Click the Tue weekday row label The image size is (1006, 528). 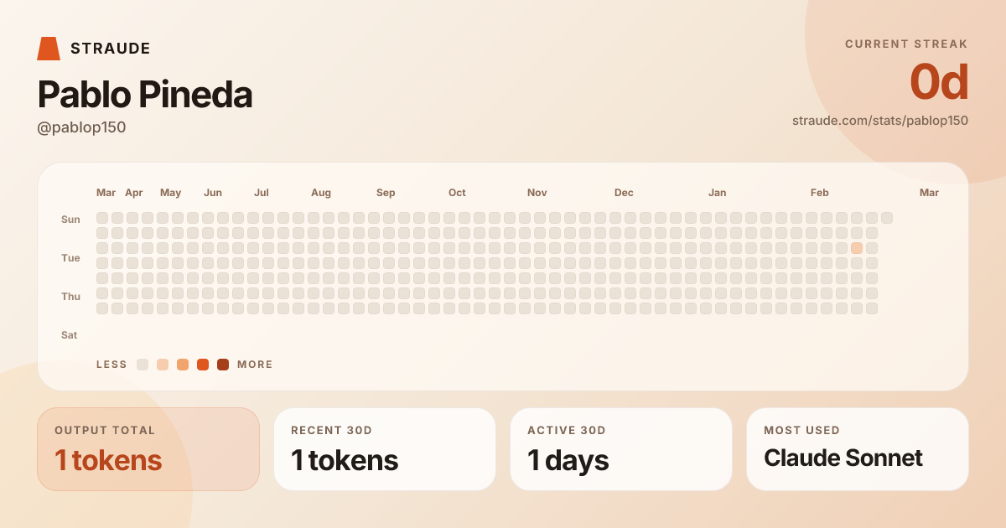pos(70,258)
